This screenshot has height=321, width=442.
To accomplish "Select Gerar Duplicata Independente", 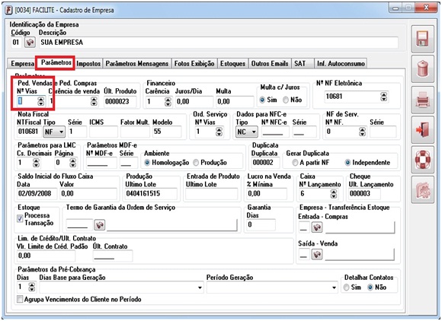I will [x=348, y=163].
